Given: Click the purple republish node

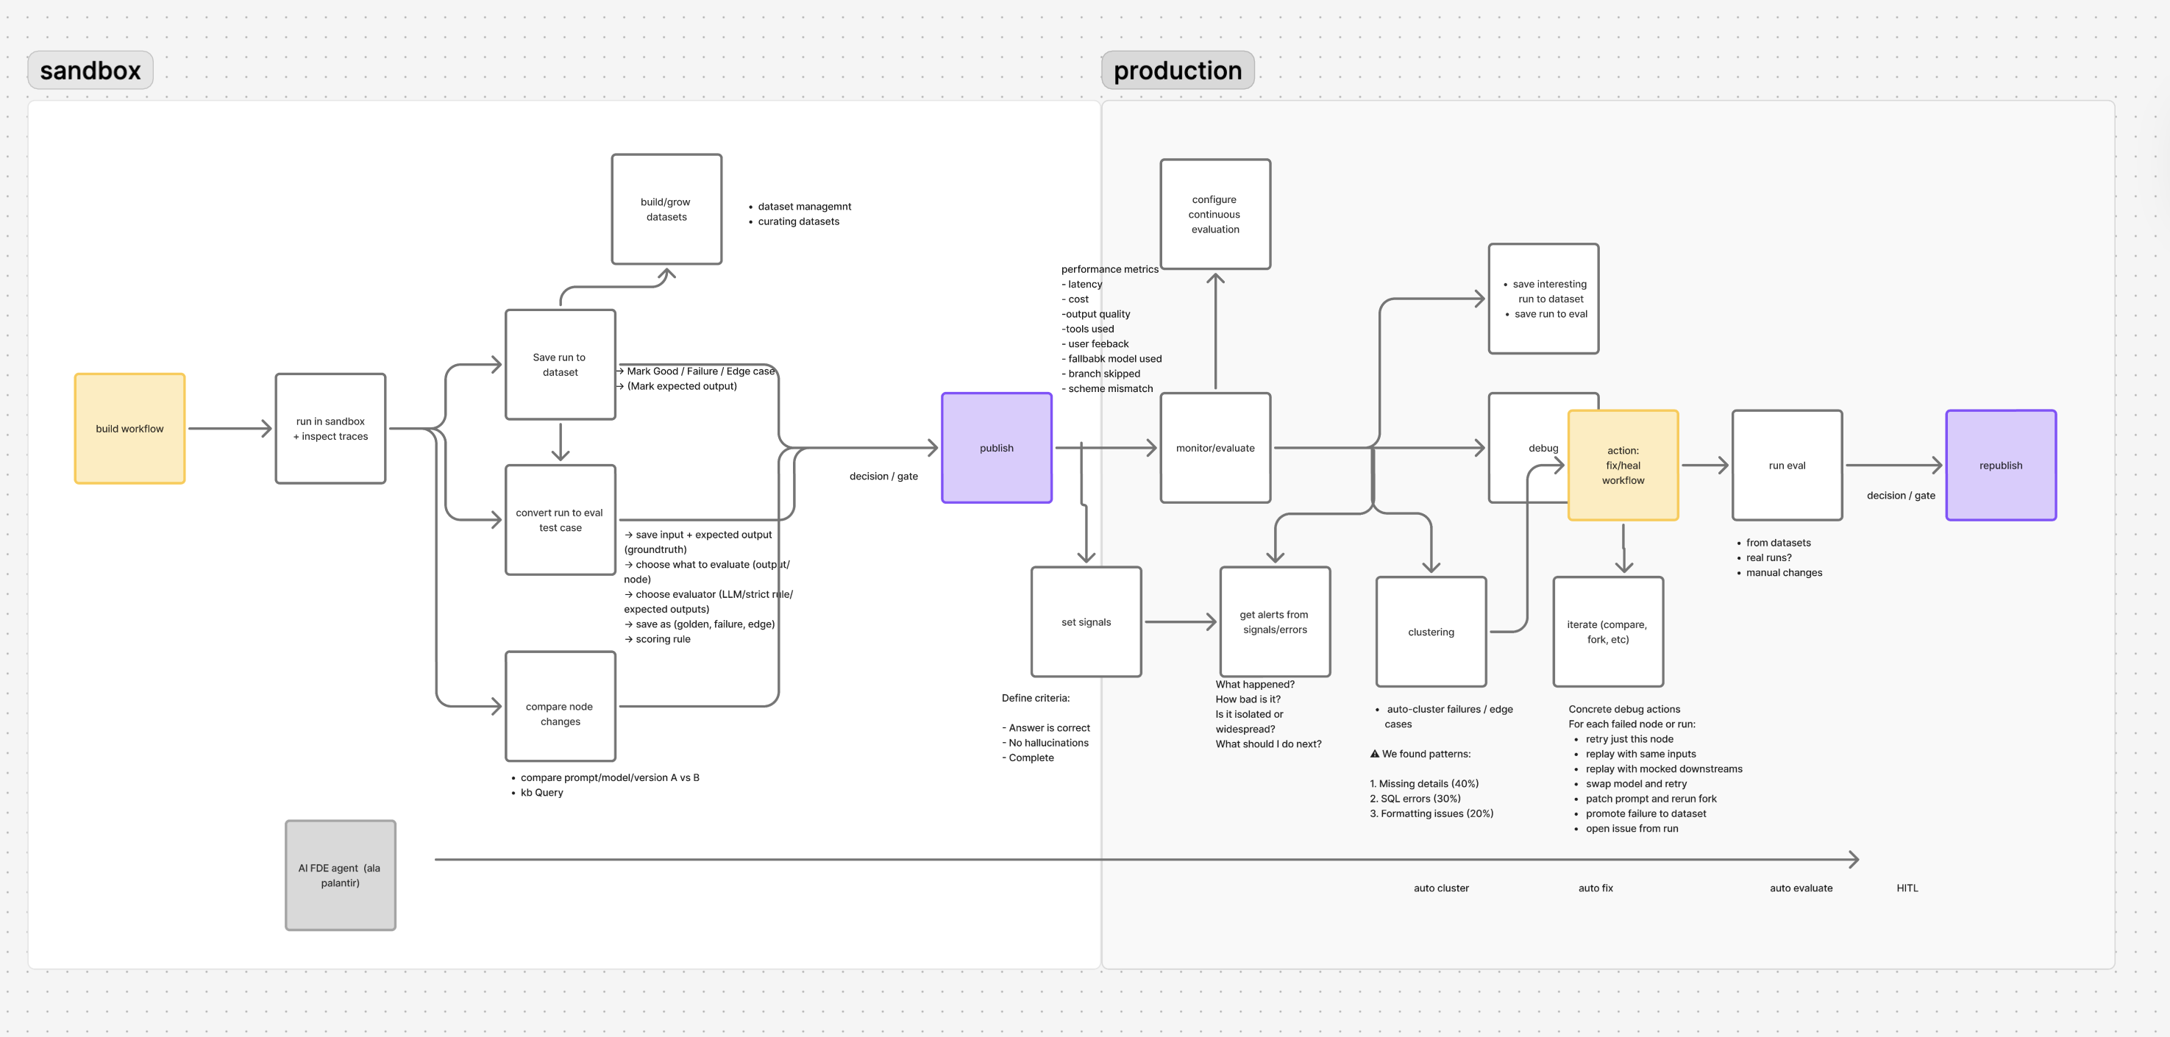Looking at the screenshot, I should click(x=2002, y=465).
